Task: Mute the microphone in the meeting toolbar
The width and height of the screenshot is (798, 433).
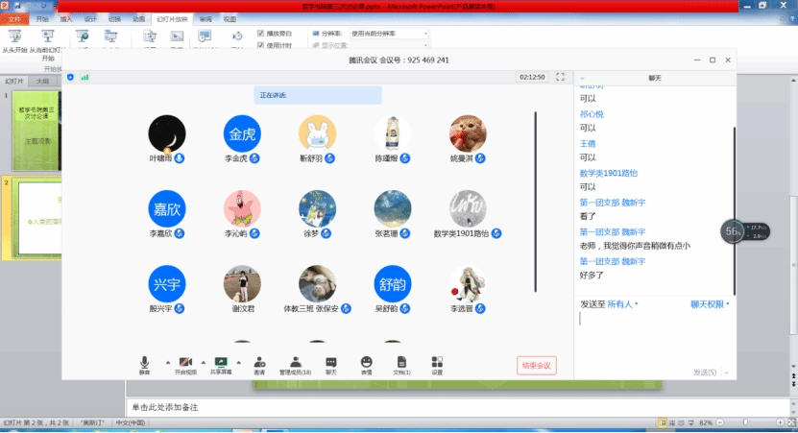Action: click(144, 364)
